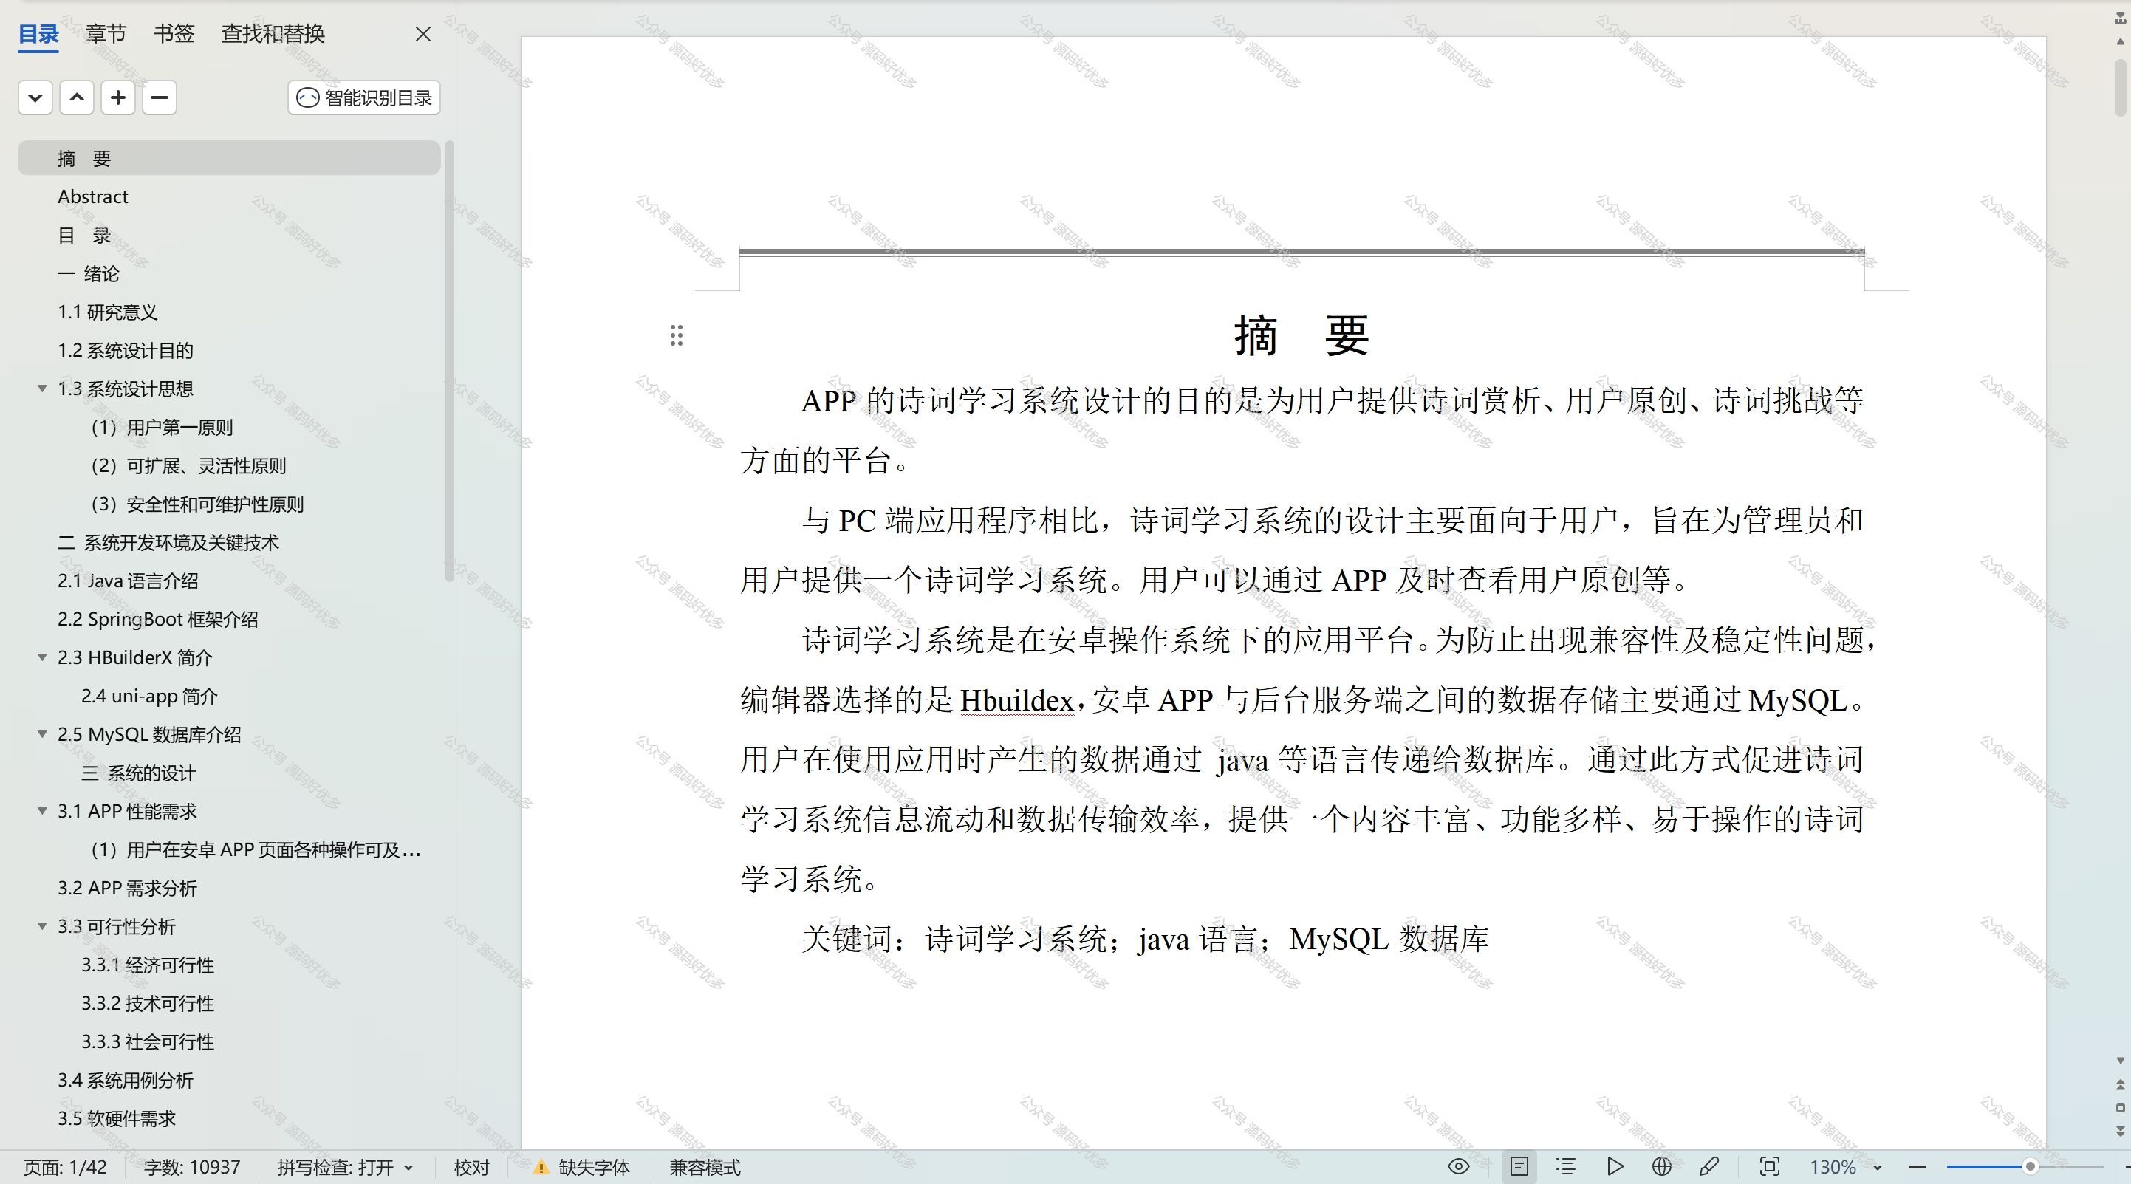The width and height of the screenshot is (2131, 1184).
Task: Adjust the zoom slider handle
Action: point(2029,1166)
